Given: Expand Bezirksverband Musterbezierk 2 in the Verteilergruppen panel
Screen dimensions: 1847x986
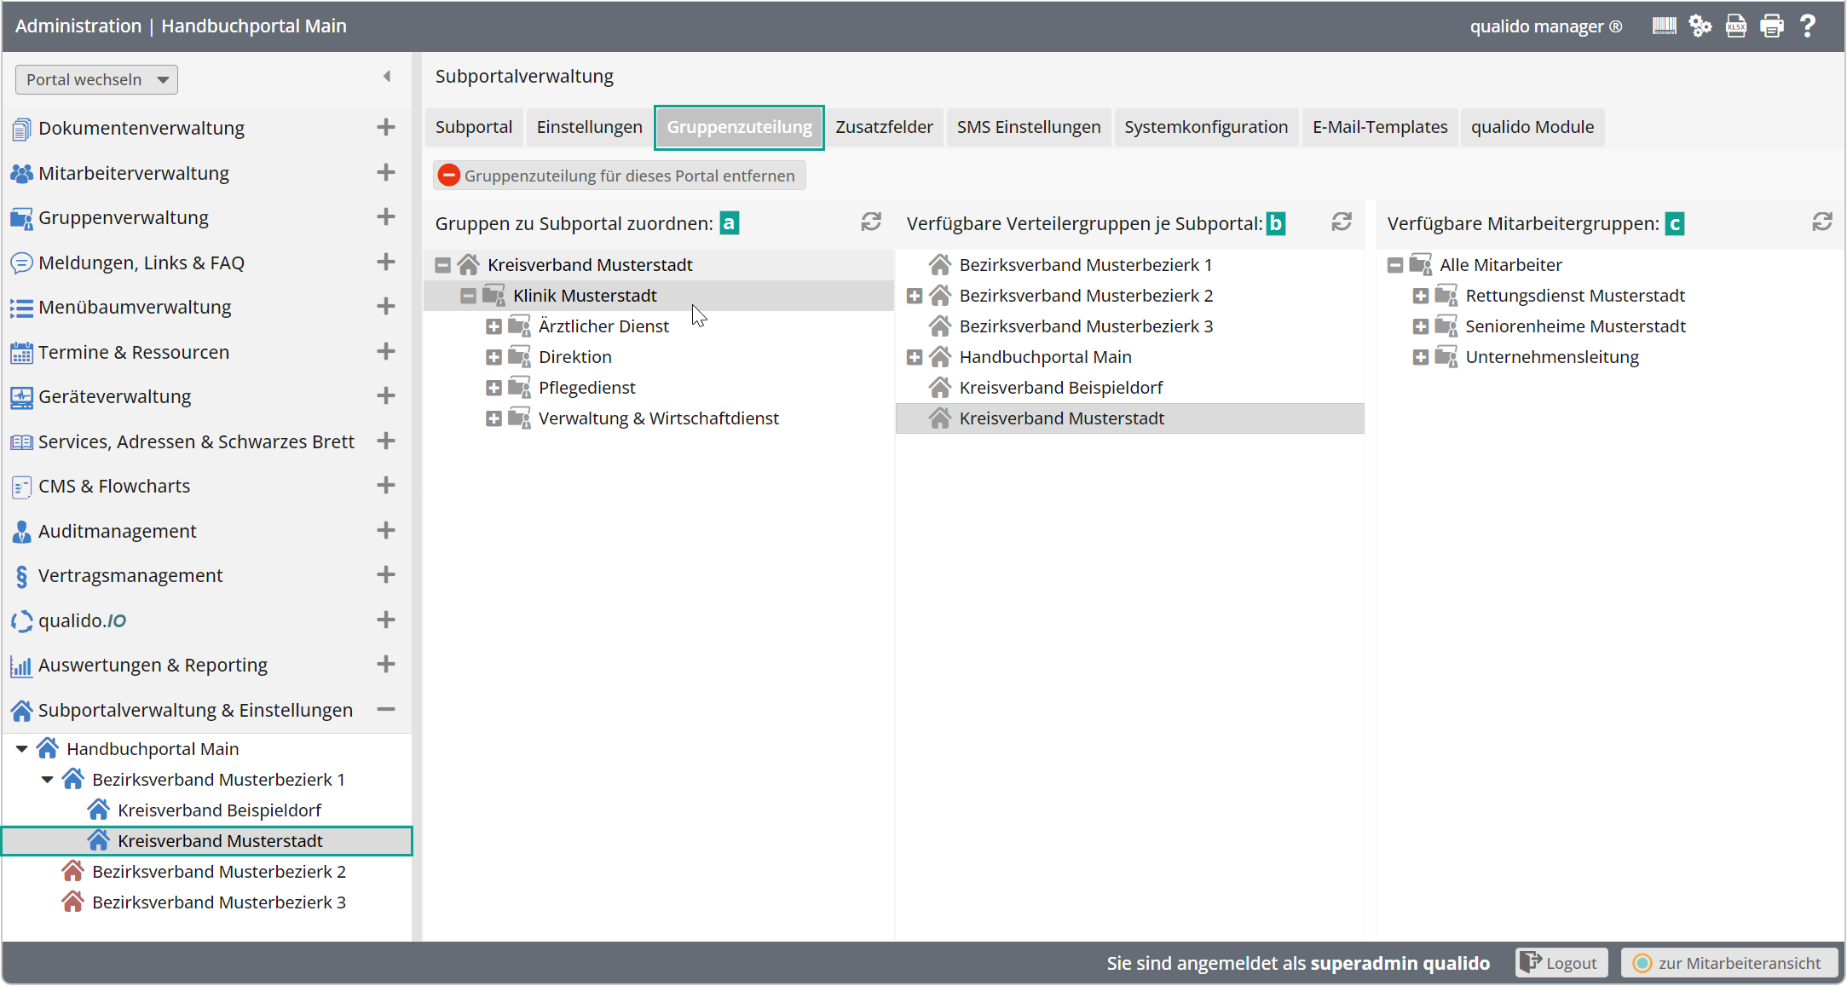Looking at the screenshot, I should click(915, 296).
